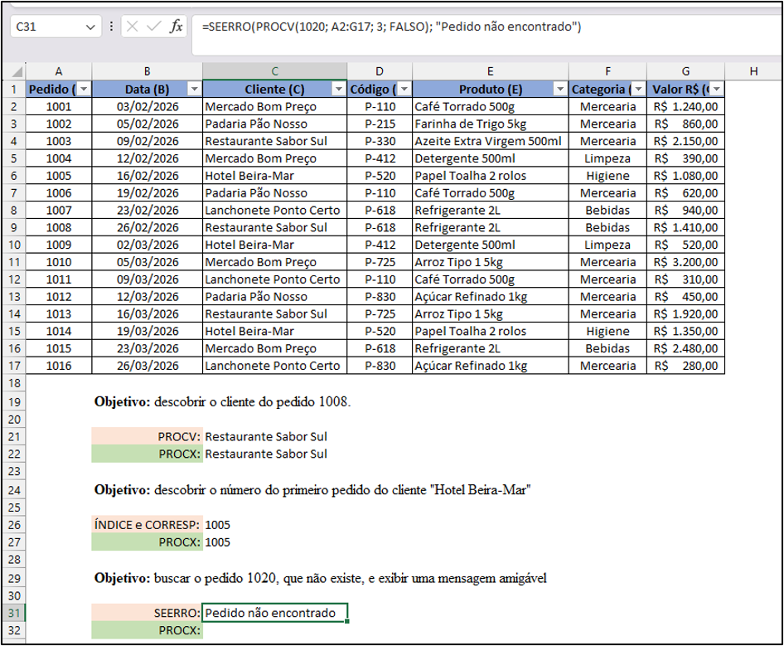This screenshot has width=784, height=646.
Task: Click the 'Higiene' category in row 6
Action: (x=607, y=176)
